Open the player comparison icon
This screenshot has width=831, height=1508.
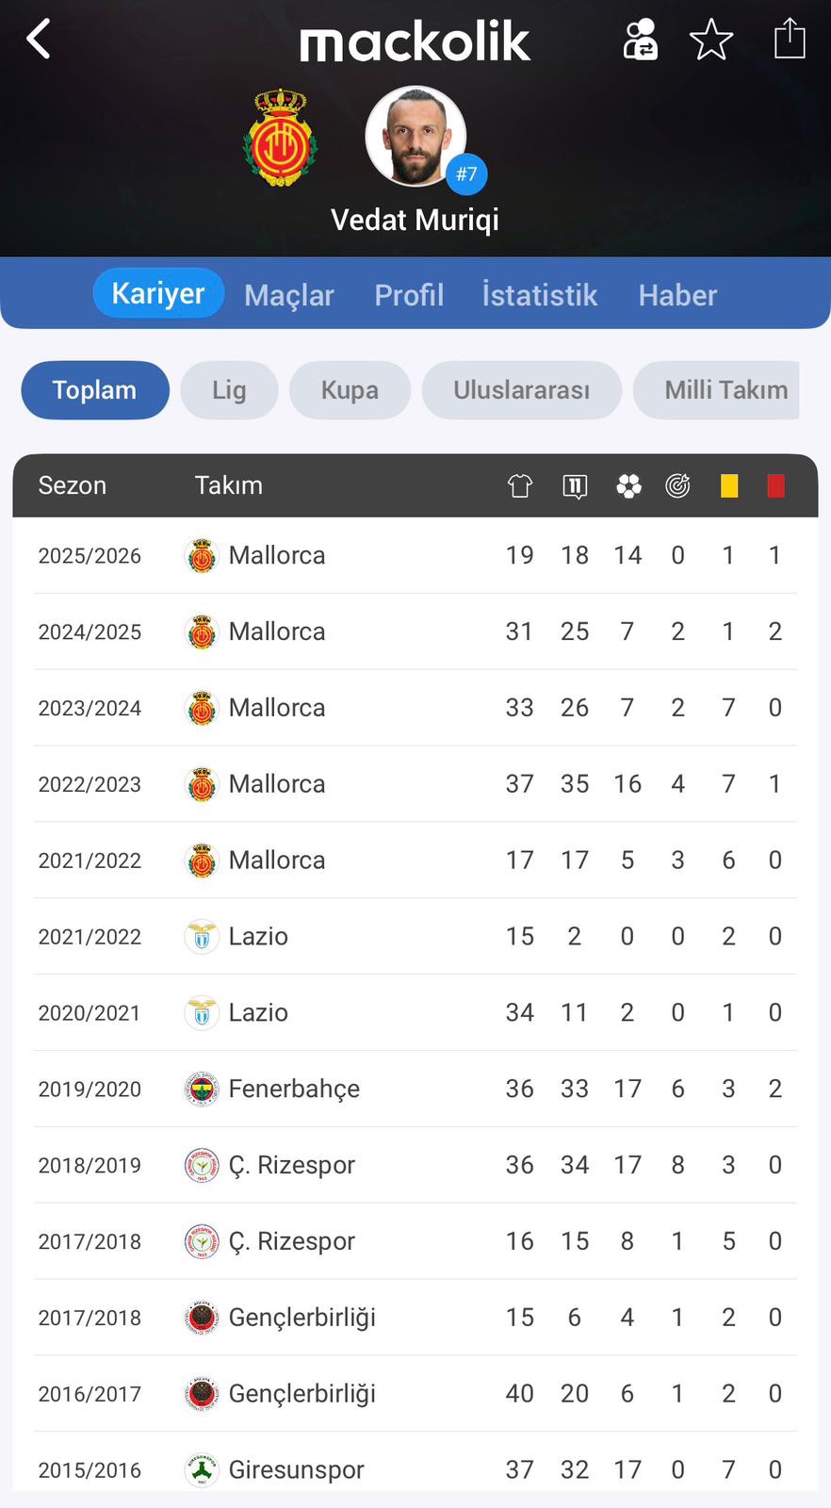tap(641, 40)
